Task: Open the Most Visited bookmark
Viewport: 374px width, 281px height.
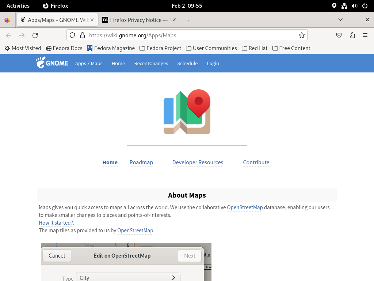Action: (23, 48)
